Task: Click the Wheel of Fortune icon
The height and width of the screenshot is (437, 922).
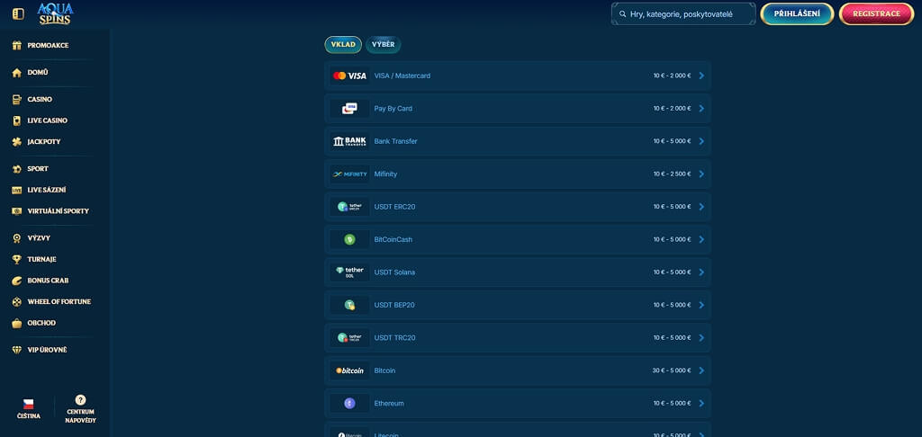Action: pyautogui.click(x=17, y=301)
